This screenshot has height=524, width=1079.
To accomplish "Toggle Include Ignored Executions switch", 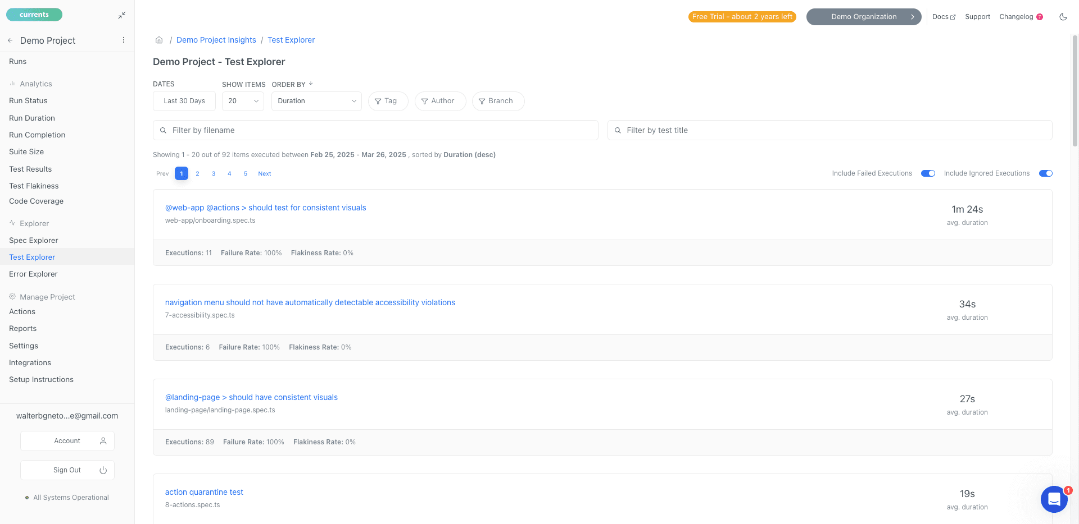I will point(1046,173).
